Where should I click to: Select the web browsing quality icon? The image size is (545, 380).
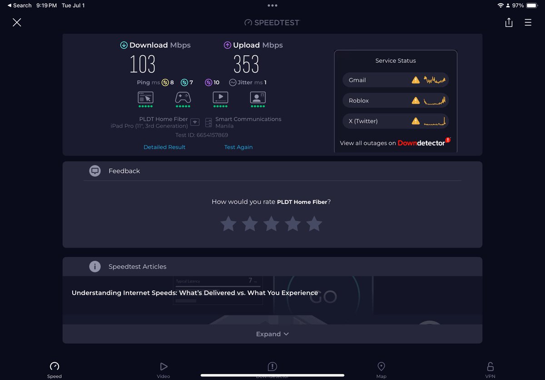tap(146, 97)
